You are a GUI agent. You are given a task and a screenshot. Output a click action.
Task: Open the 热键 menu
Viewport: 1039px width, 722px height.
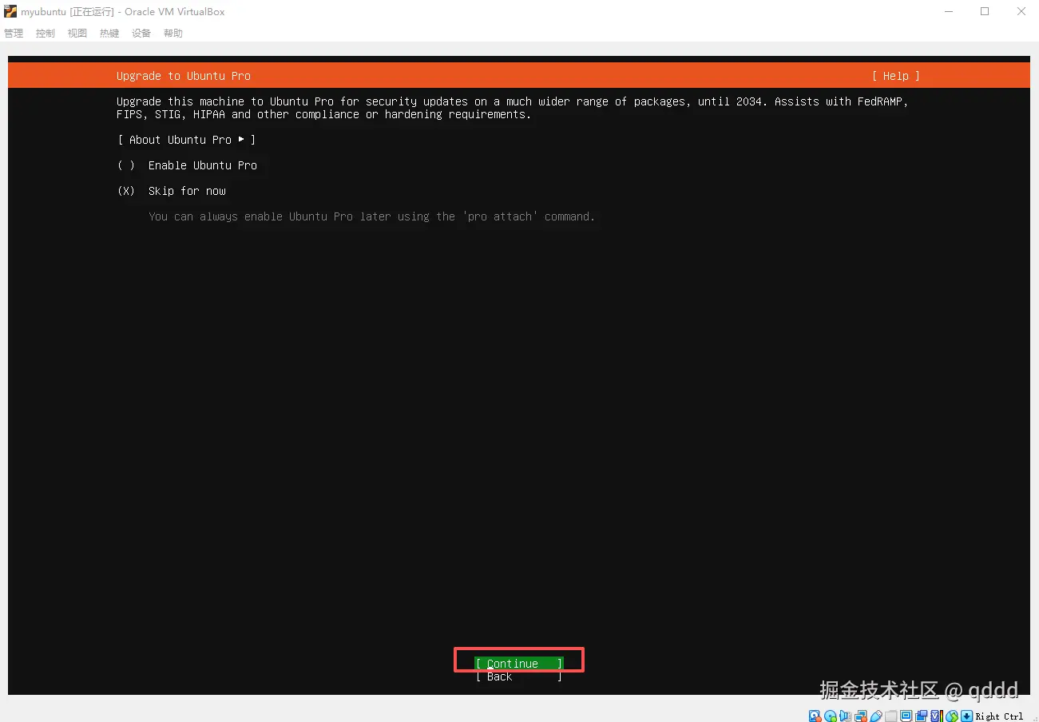click(109, 34)
